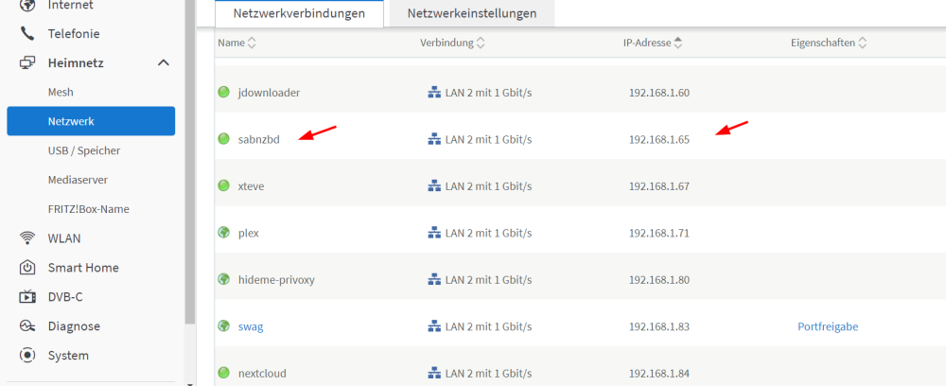Click IP address 192.168.1.60
Viewport: 946px width, 386px height.
pos(658,93)
